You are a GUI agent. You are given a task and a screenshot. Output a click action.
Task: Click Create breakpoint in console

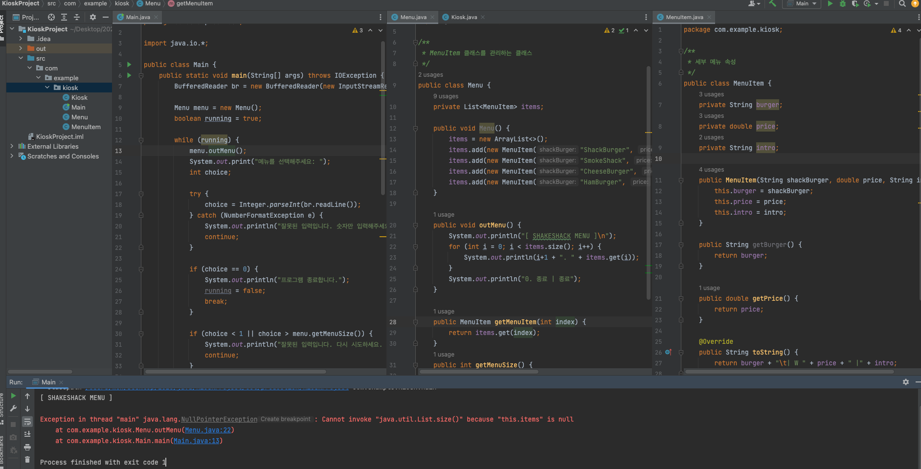point(286,419)
